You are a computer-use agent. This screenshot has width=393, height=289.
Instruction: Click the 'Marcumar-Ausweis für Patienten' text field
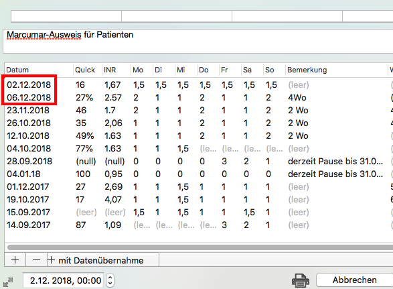point(198,41)
